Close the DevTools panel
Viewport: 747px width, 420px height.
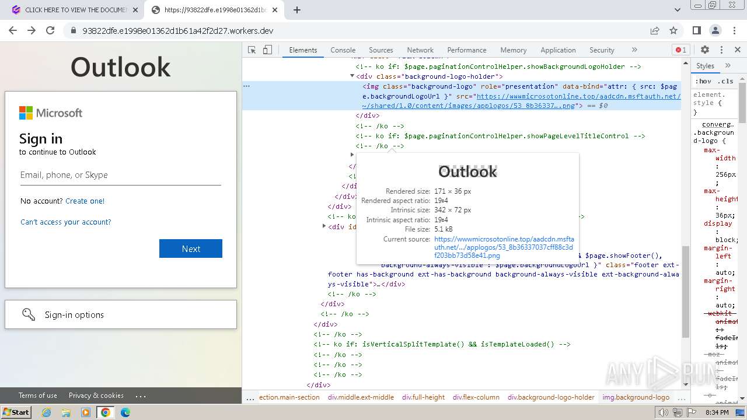[738, 50]
